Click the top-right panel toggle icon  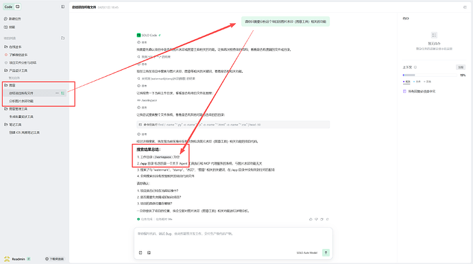[x=465, y=8]
